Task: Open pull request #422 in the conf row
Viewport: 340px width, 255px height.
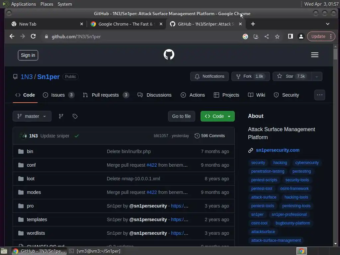Action: (x=151, y=165)
